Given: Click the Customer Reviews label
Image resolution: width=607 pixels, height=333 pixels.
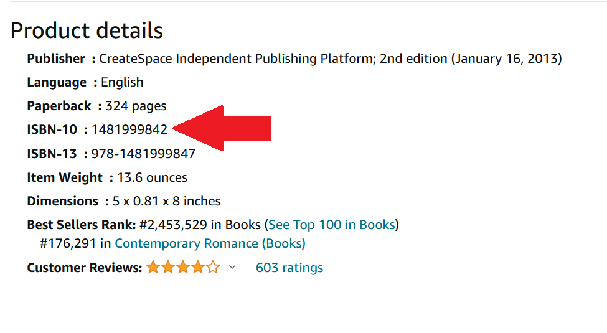Looking at the screenshot, I should click(x=85, y=268).
